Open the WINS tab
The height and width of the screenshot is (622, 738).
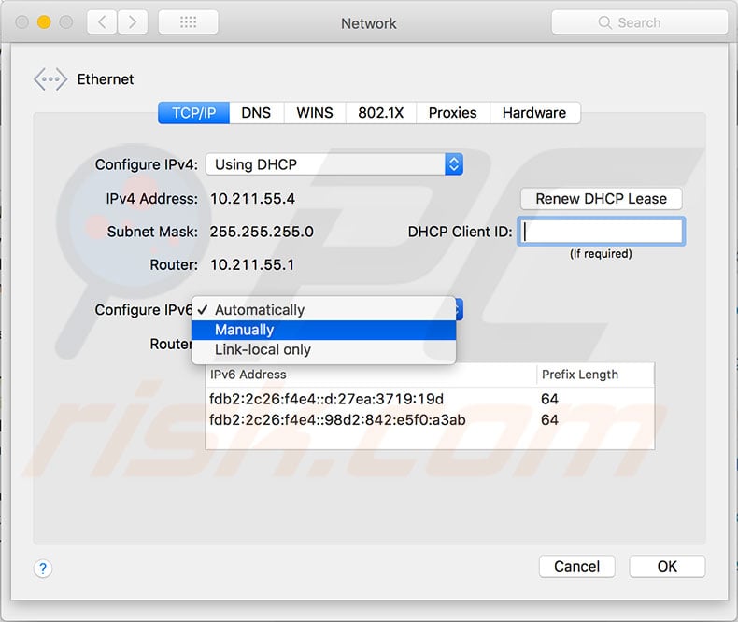click(x=315, y=113)
